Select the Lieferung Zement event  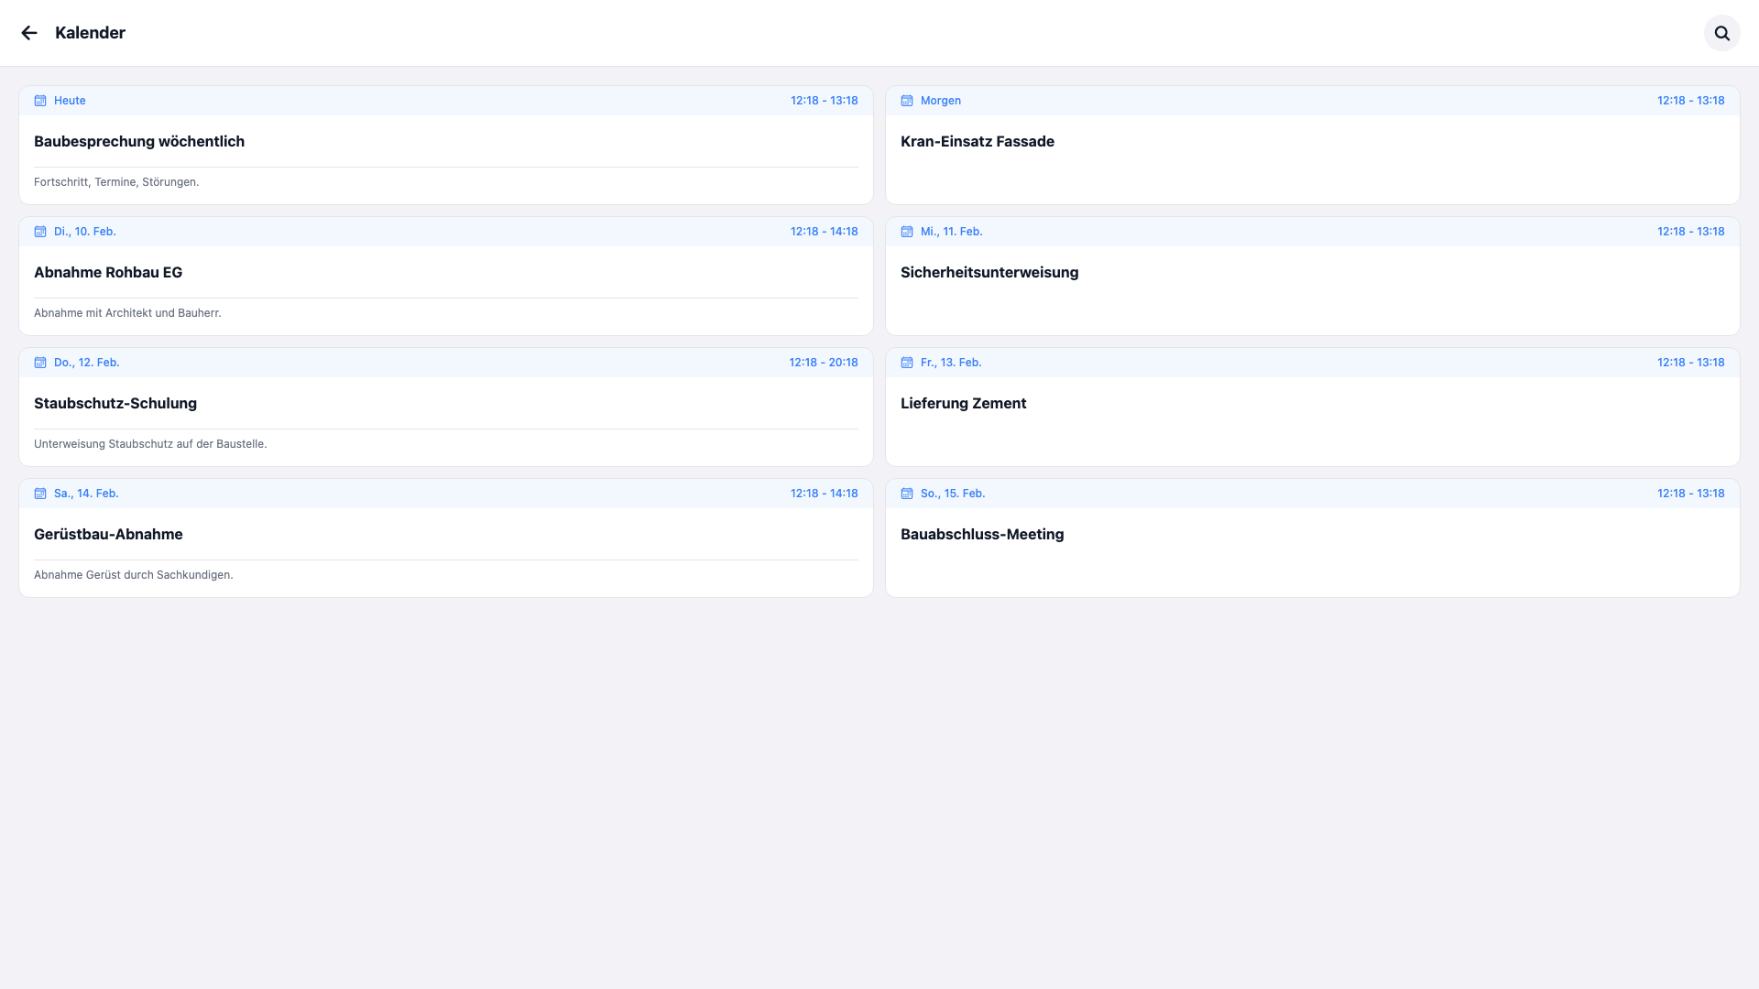click(x=964, y=403)
